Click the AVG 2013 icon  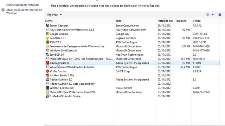[x=47, y=42]
